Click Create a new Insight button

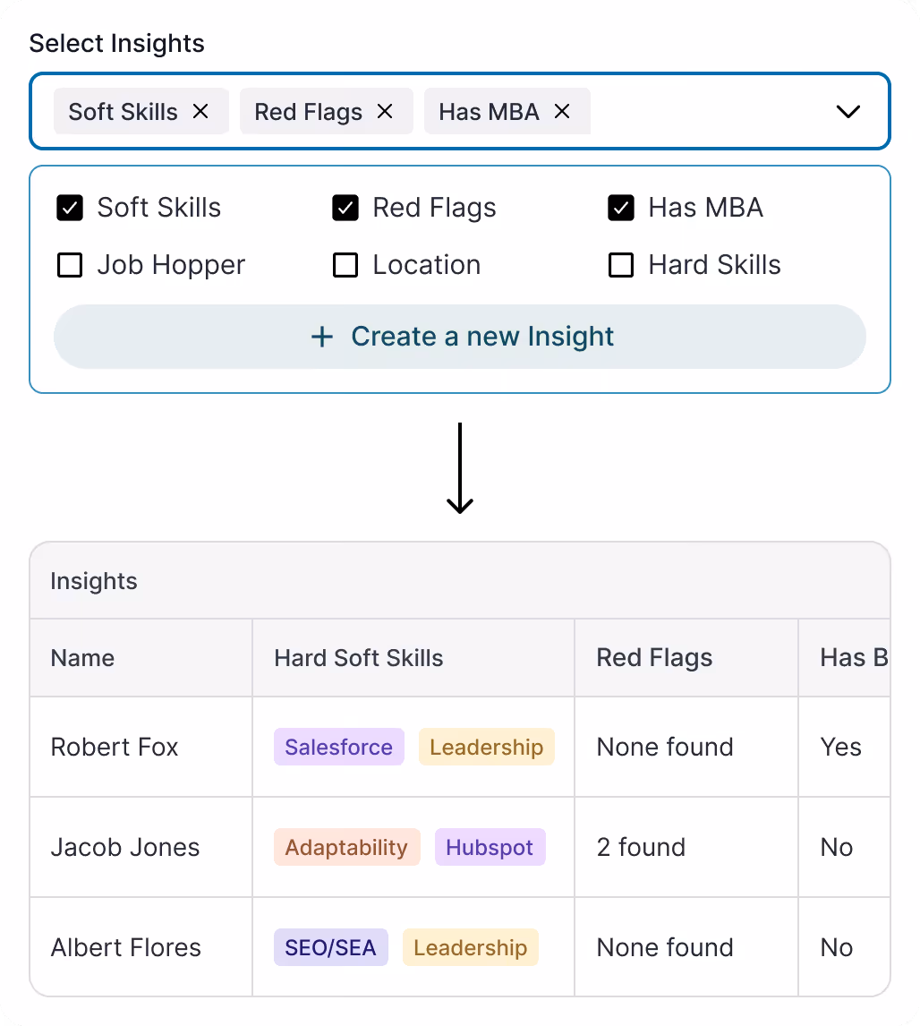(x=460, y=337)
